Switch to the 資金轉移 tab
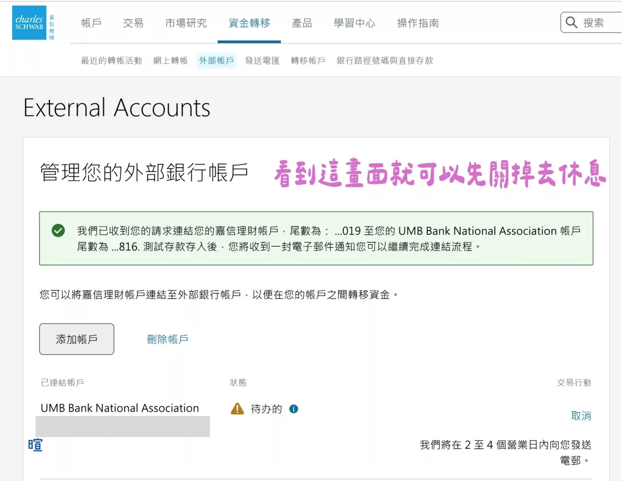The height and width of the screenshot is (481, 627). (249, 23)
